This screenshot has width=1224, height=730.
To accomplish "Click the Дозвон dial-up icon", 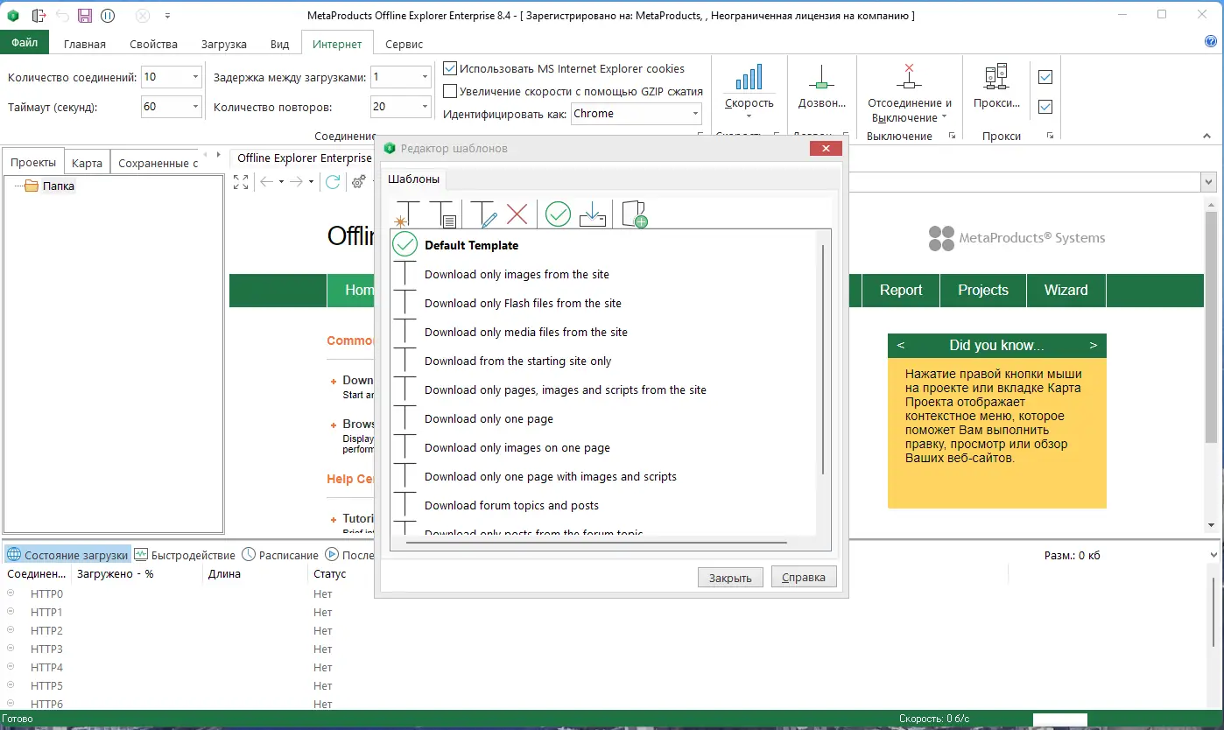I will (x=821, y=77).
